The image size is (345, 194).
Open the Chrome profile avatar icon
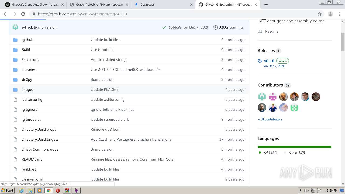330,14
